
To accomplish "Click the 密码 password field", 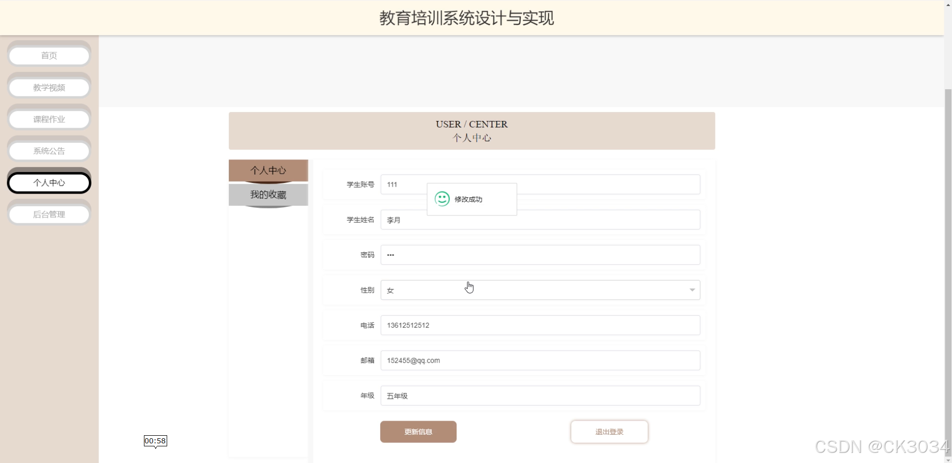I will pyautogui.click(x=540, y=255).
